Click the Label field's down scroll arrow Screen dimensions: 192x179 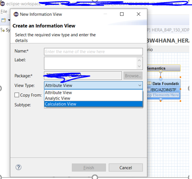(x=139, y=66)
